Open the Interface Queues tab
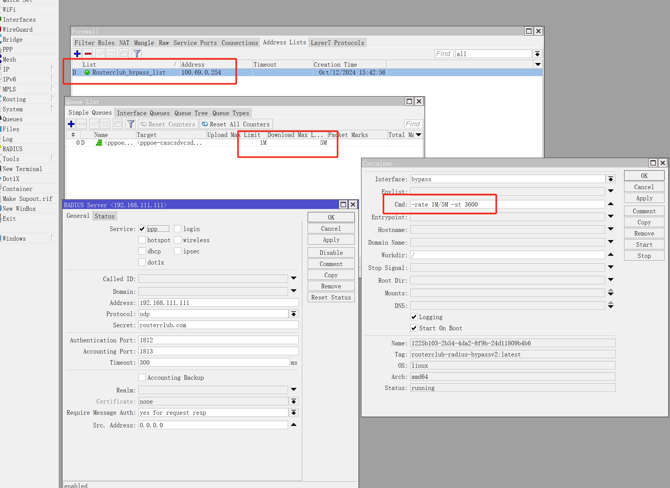This screenshot has height=488, width=670. (x=143, y=113)
